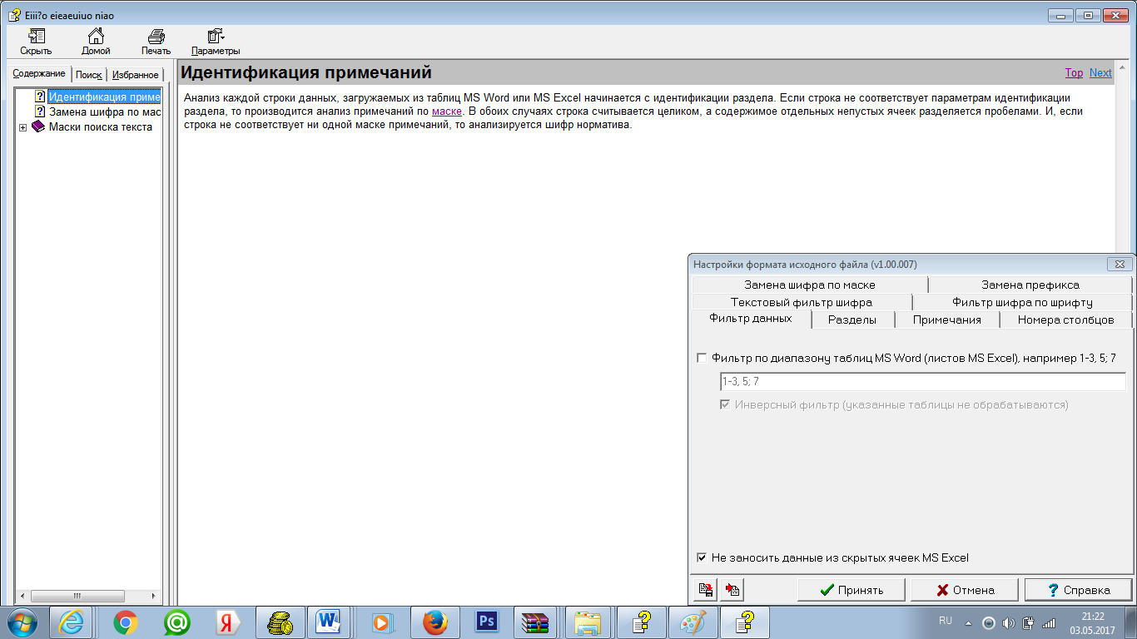Click the Top link in the header
This screenshot has height=639, width=1137.
(x=1075, y=72)
